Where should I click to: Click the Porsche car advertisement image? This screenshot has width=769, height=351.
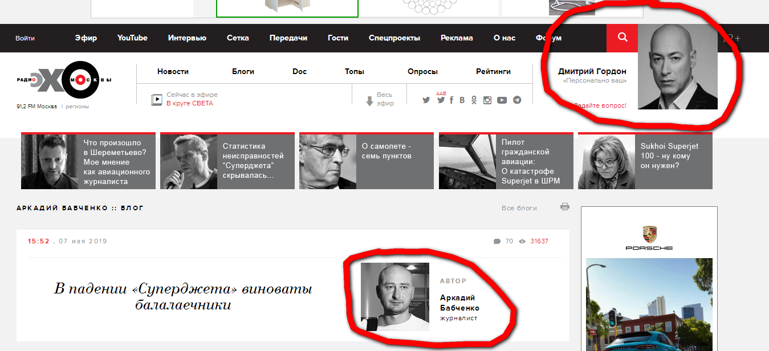(649, 304)
